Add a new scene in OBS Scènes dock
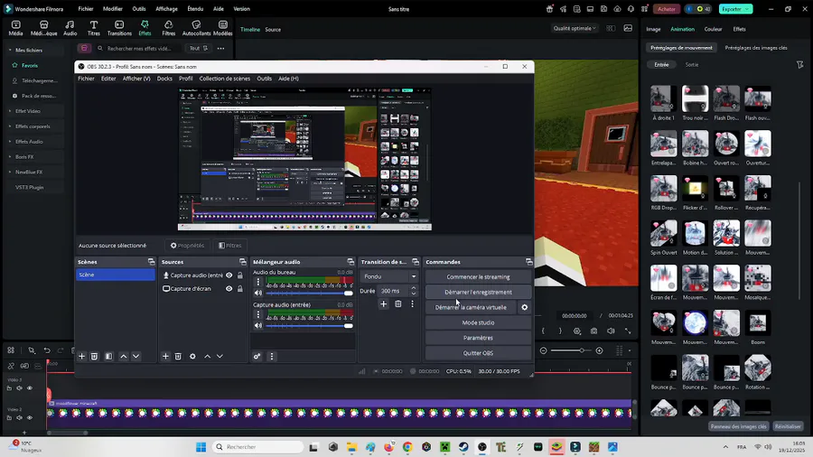This screenshot has width=813, height=457. pyautogui.click(x=81, y=357)
